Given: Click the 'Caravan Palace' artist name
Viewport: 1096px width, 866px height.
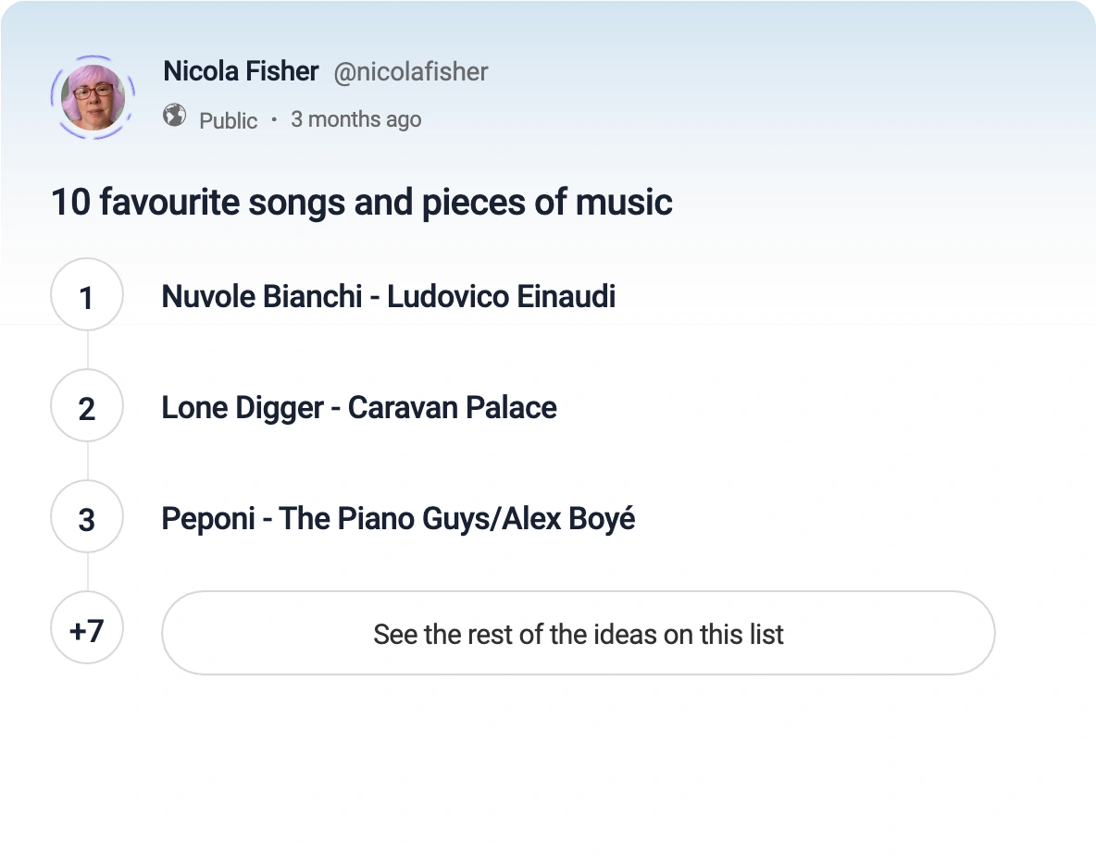Looking at the screenshot, I should point(452,408).
